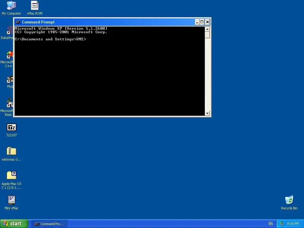Viewport: 304px width, 228px height.
Task: Click the 8:16 PM clock
Action: pyautogui.click(x=293, y=224)
